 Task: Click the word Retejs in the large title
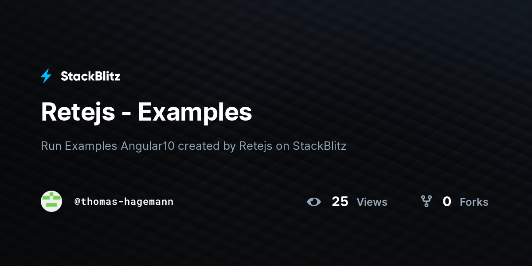(77, 112)
